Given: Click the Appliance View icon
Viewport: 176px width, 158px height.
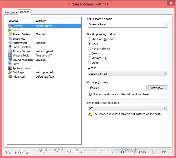Looking at the screenshot, I should (10, 68).
